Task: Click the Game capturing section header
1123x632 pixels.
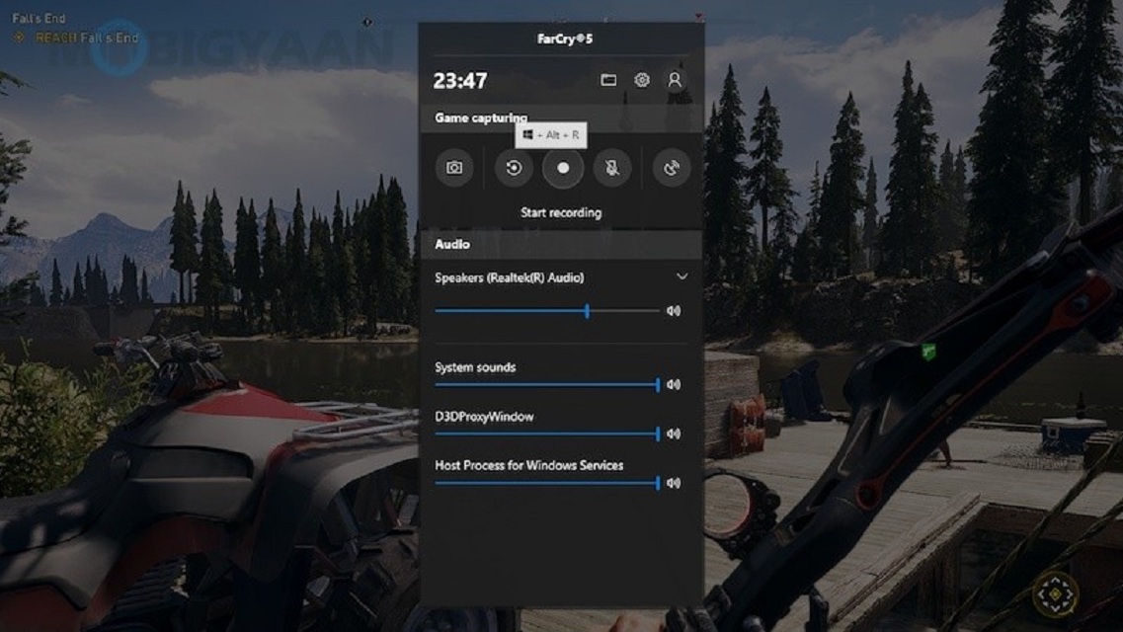Action: [479, 117]
